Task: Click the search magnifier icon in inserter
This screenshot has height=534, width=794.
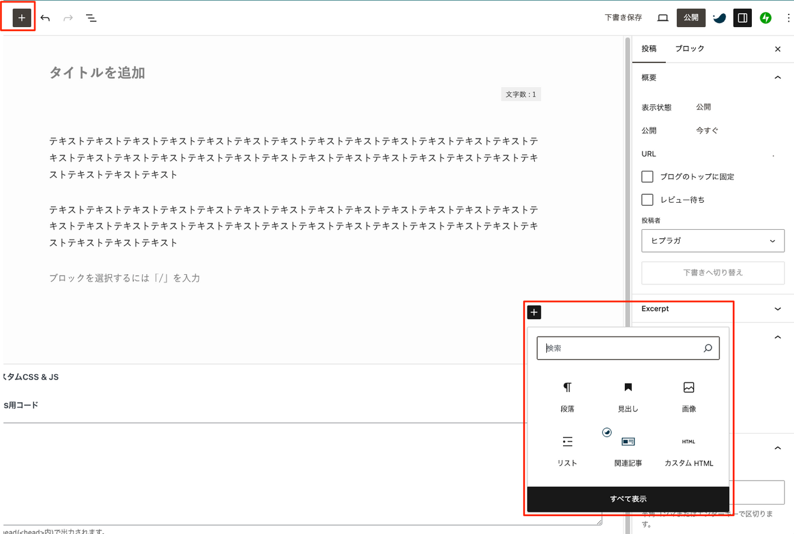Action: 708,348
